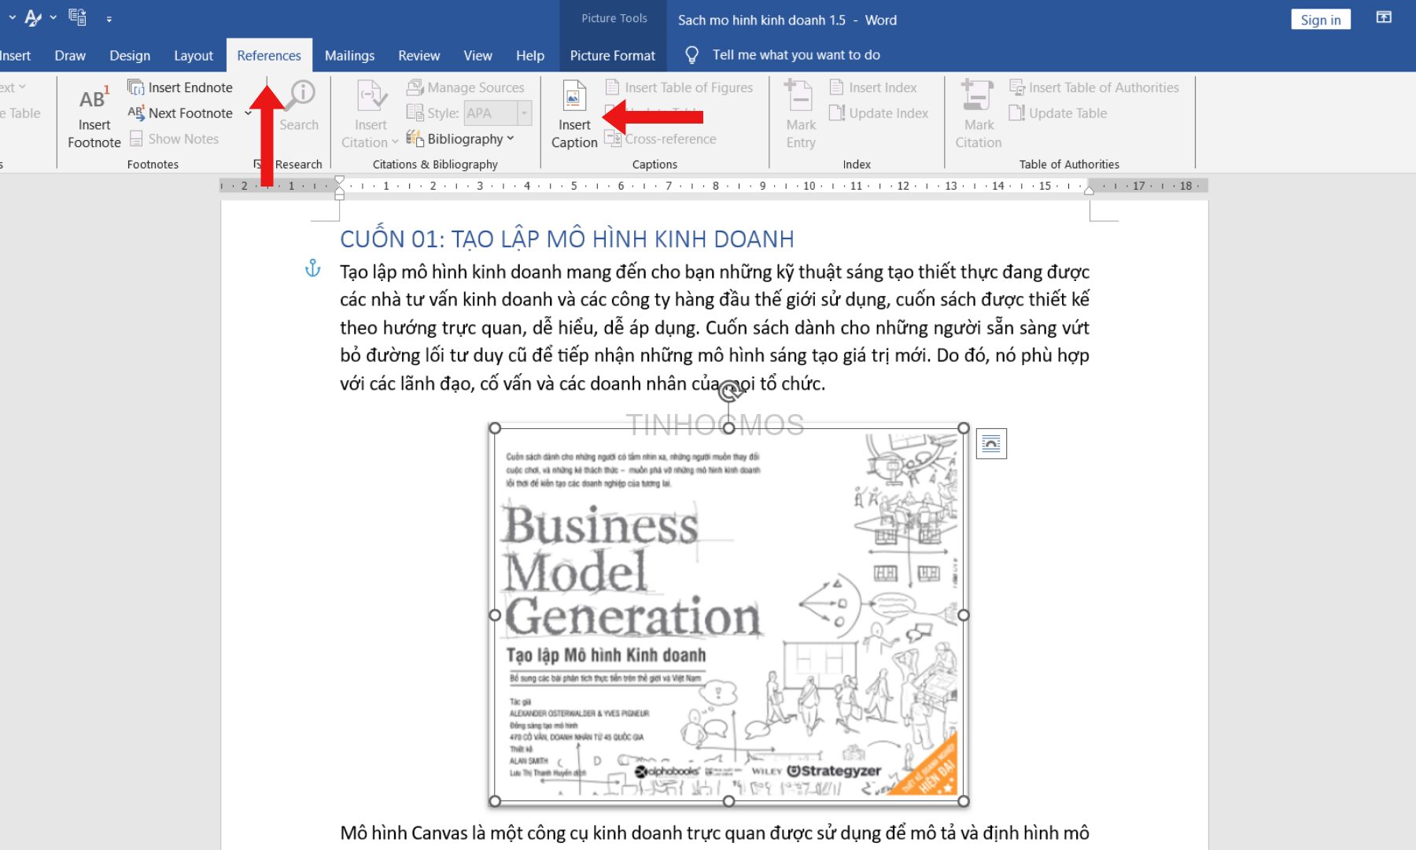The image size is (1416, 850).
Task: Click the Mark Entry button
Action: click(x=801, y=115)
